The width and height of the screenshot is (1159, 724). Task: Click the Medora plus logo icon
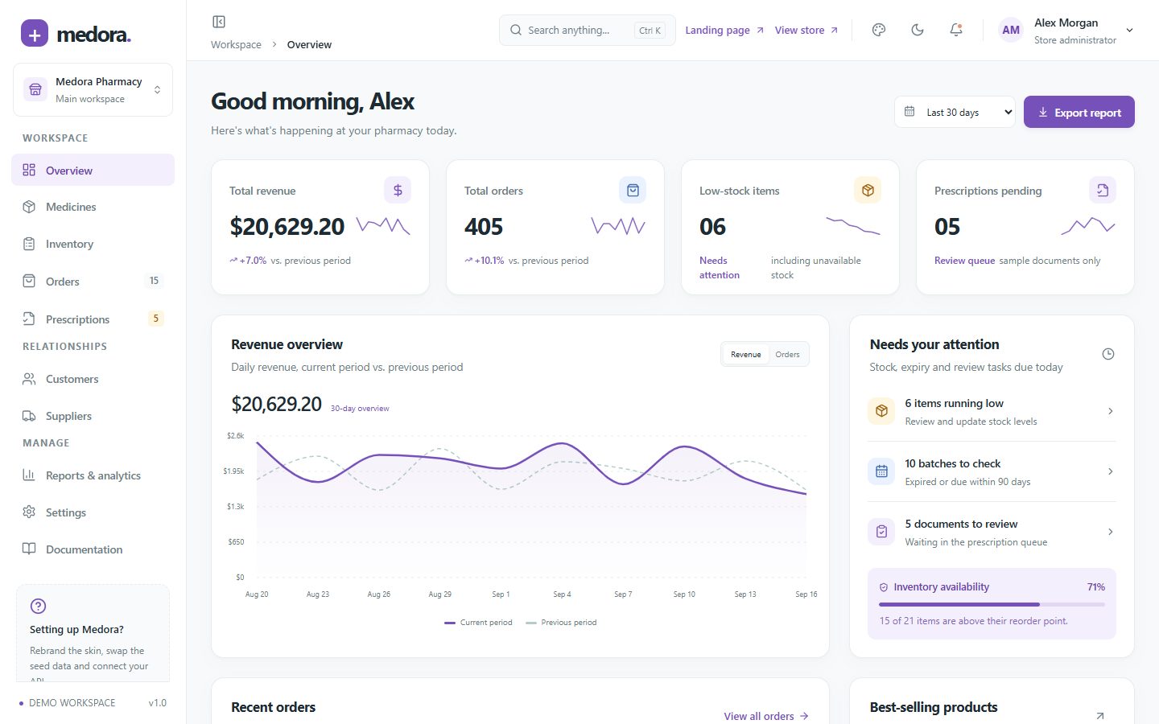pos(35,34)
